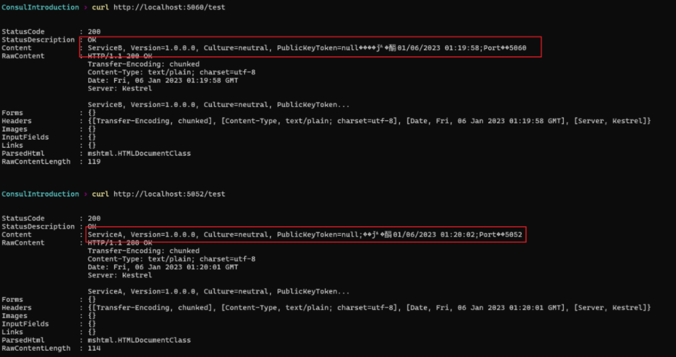Click the StatusCode 200 value for ServiceB response

(94, 31)
